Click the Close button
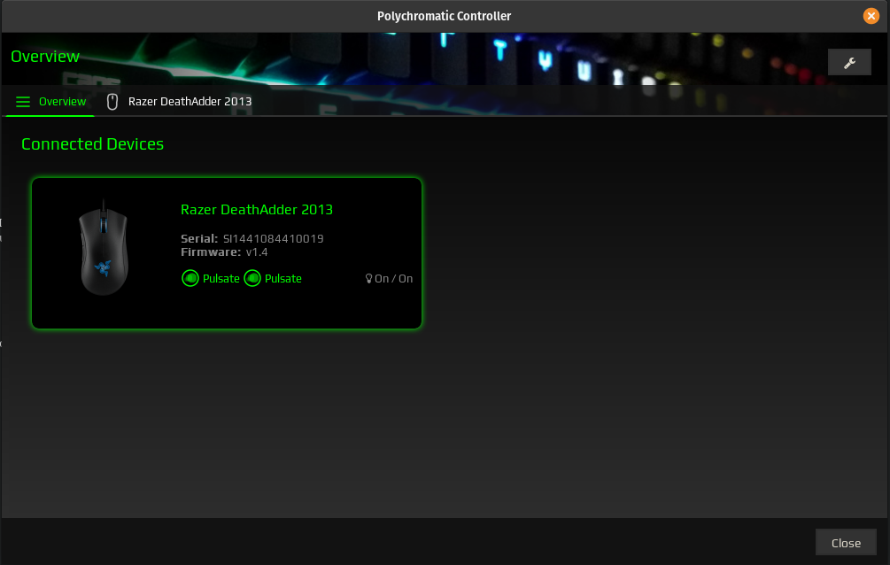Image resolution: width=890 pixels, height=565 pixels. [845, 542]
